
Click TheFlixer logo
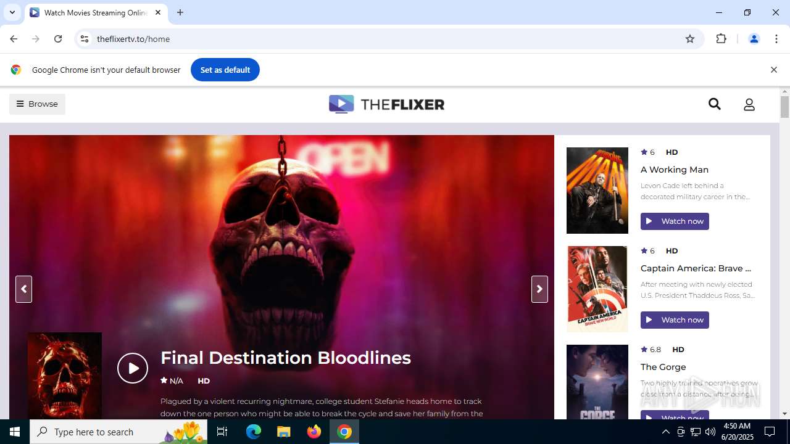(x=386, y=104)
